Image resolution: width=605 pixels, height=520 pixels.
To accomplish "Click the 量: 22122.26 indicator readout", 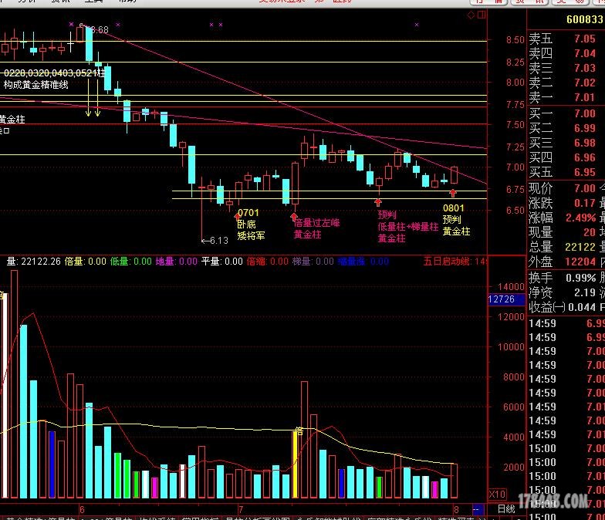I will (x=34, y=262).
